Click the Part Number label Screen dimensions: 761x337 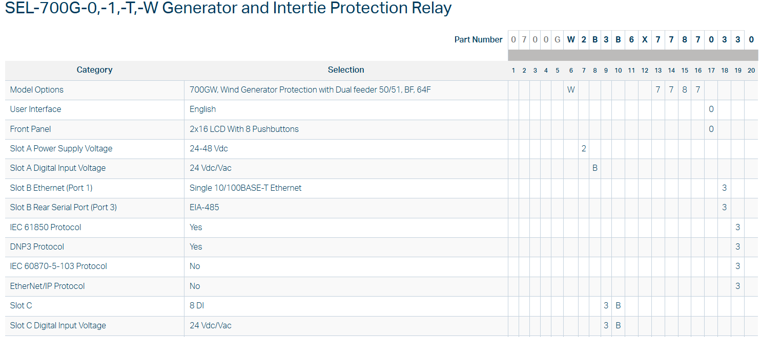click(478, 39)
